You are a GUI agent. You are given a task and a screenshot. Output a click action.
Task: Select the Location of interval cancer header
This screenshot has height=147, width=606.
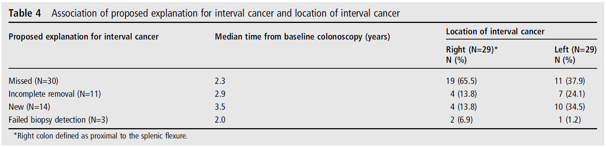click(495, 32)
